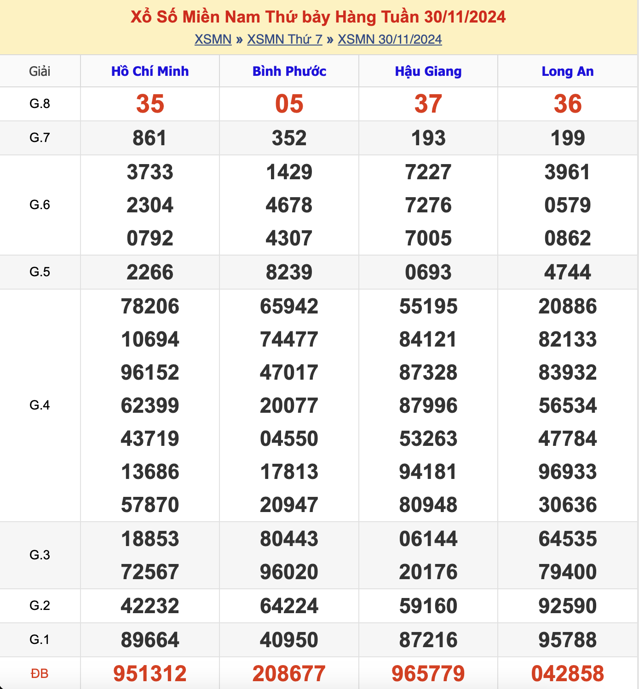Select G.1 number 40950
Screen dimensions: 639x689
click(x=289, y=640)
